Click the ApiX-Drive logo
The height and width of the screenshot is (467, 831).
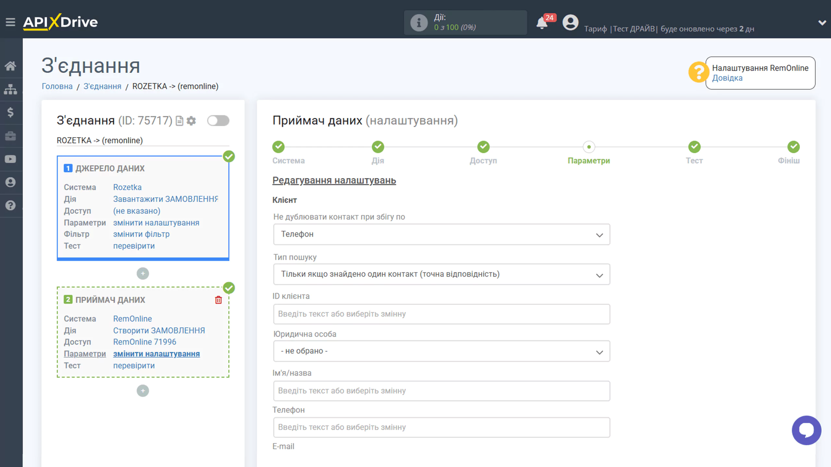[60, 22]
